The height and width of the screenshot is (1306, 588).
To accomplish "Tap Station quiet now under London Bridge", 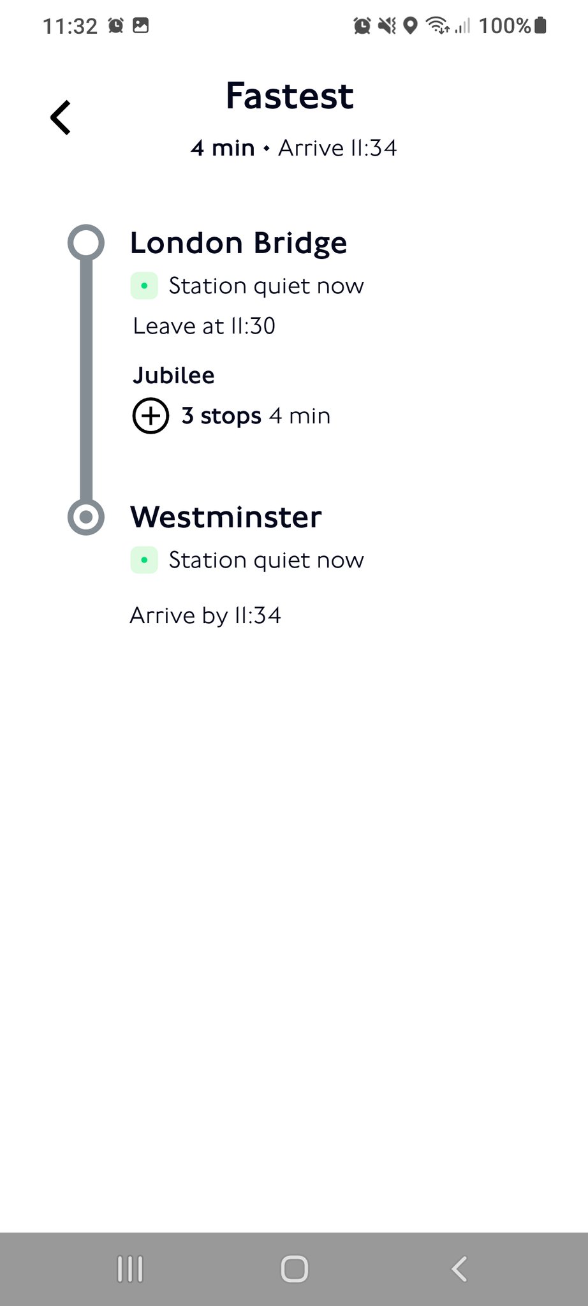I will [x=266, y=286].
